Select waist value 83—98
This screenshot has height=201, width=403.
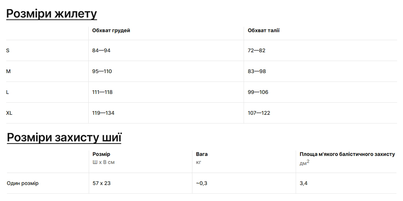[257, 71]
